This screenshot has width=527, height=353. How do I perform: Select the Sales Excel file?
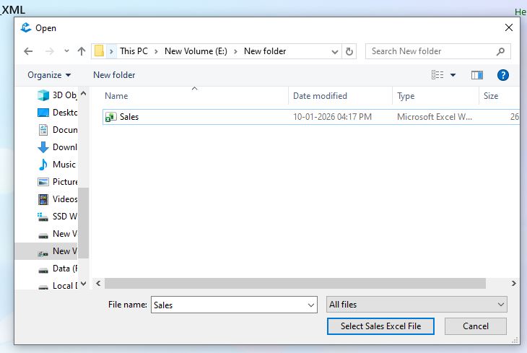311,117
